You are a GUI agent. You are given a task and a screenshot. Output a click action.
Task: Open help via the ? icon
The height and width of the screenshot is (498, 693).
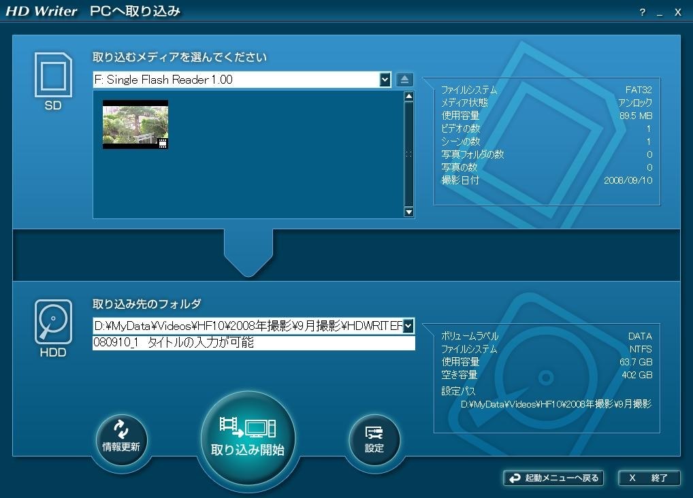pos(641,12)
